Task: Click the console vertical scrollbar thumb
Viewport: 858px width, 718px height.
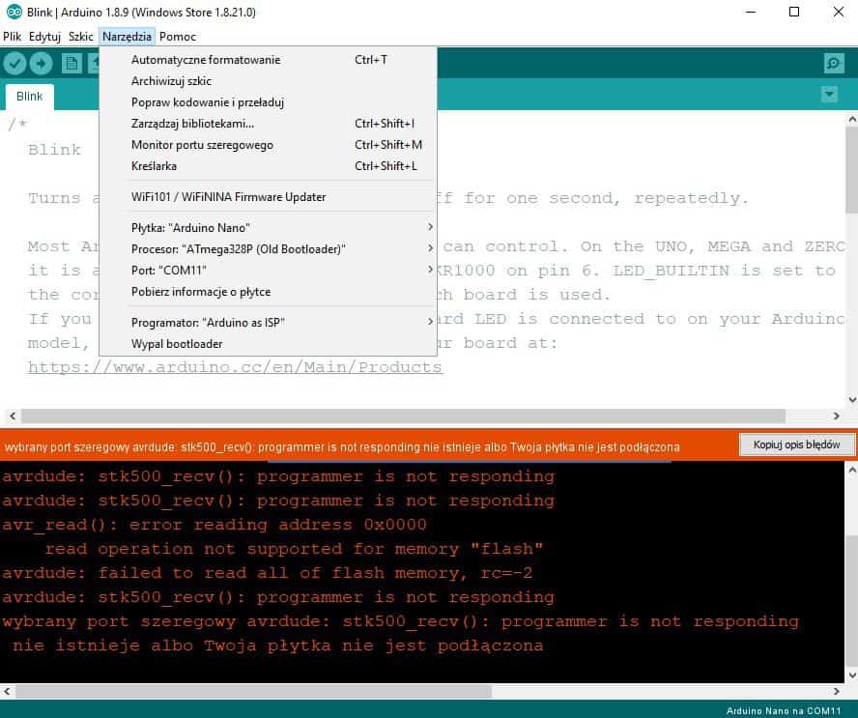Action: tap(851, 599)
